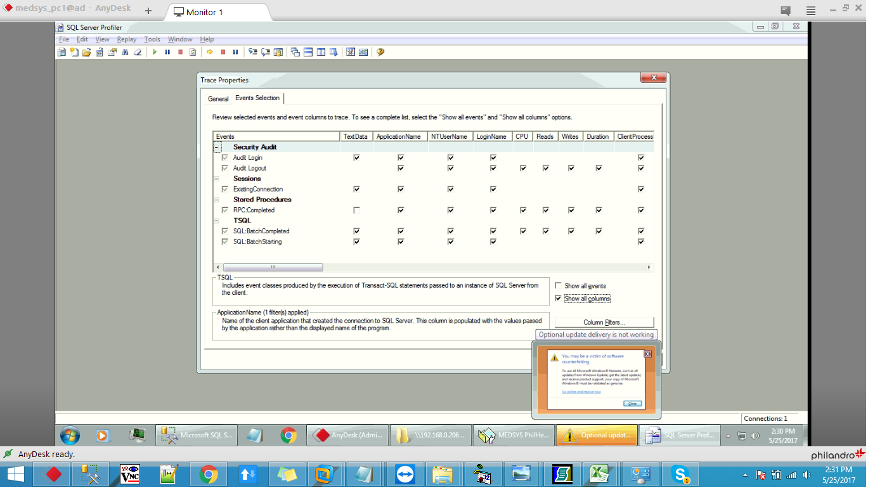Enable the Show all events checkbox

(x=558, y=286)
